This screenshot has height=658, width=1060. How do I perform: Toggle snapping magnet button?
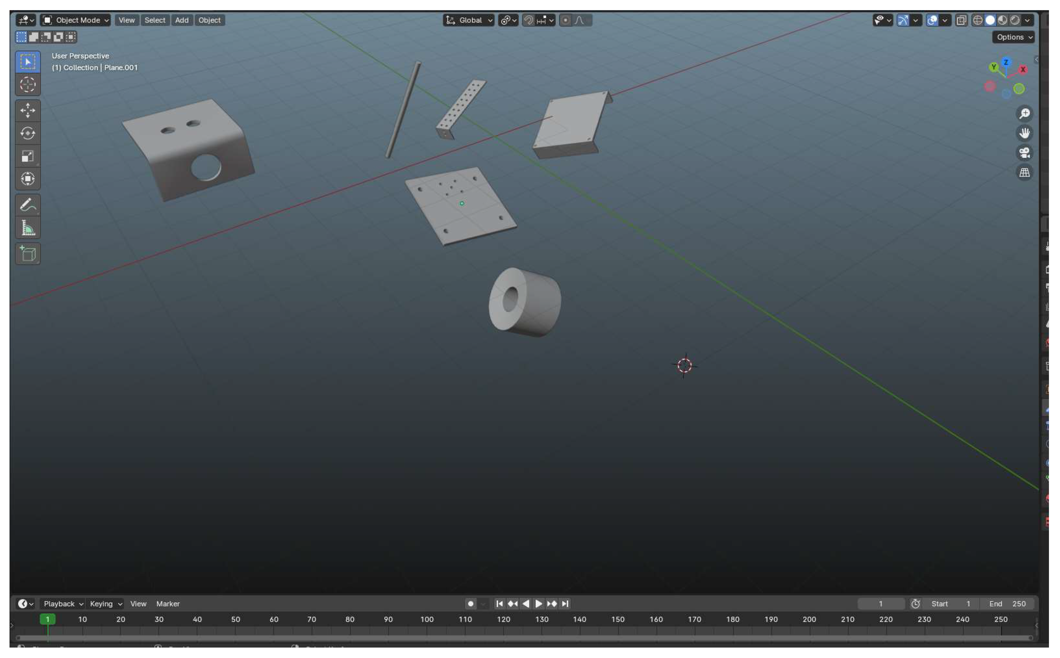coord(528,20)
